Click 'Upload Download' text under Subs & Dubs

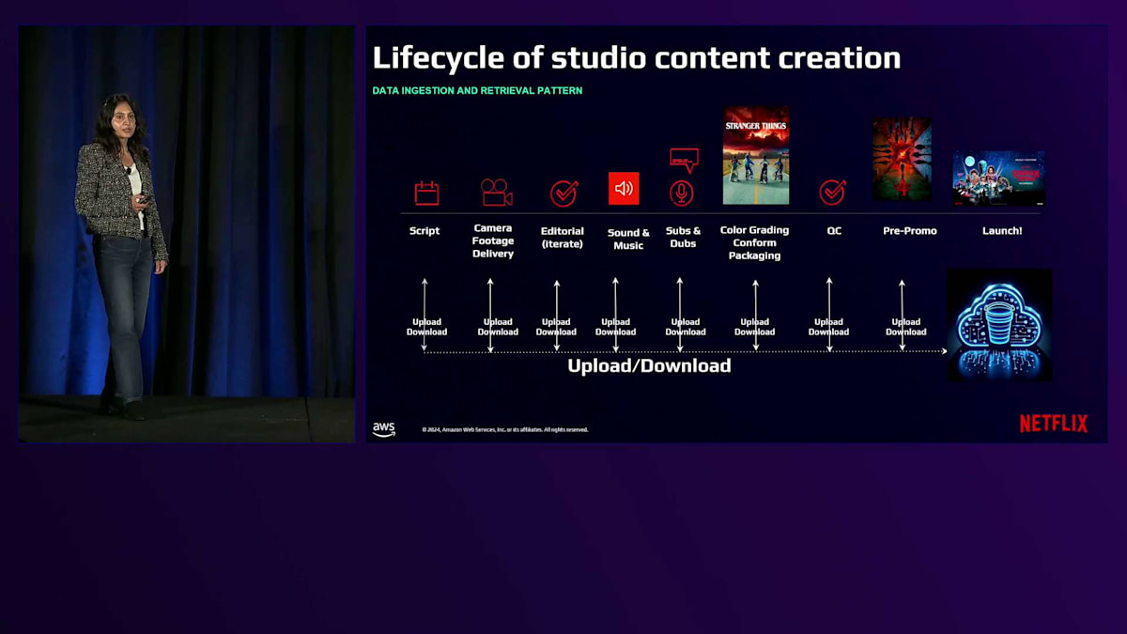[686, 327]
